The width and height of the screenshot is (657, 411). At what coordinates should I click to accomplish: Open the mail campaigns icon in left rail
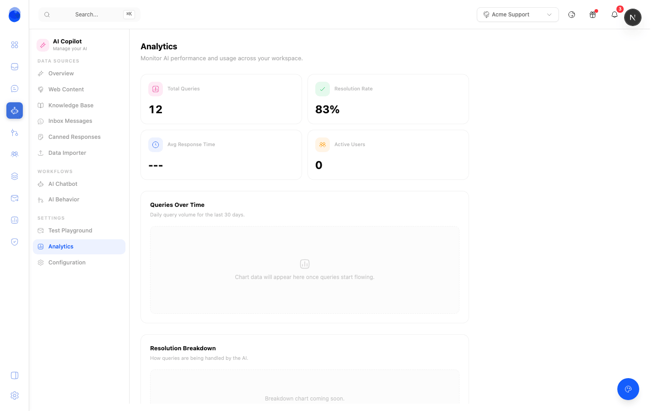(15, 198)
